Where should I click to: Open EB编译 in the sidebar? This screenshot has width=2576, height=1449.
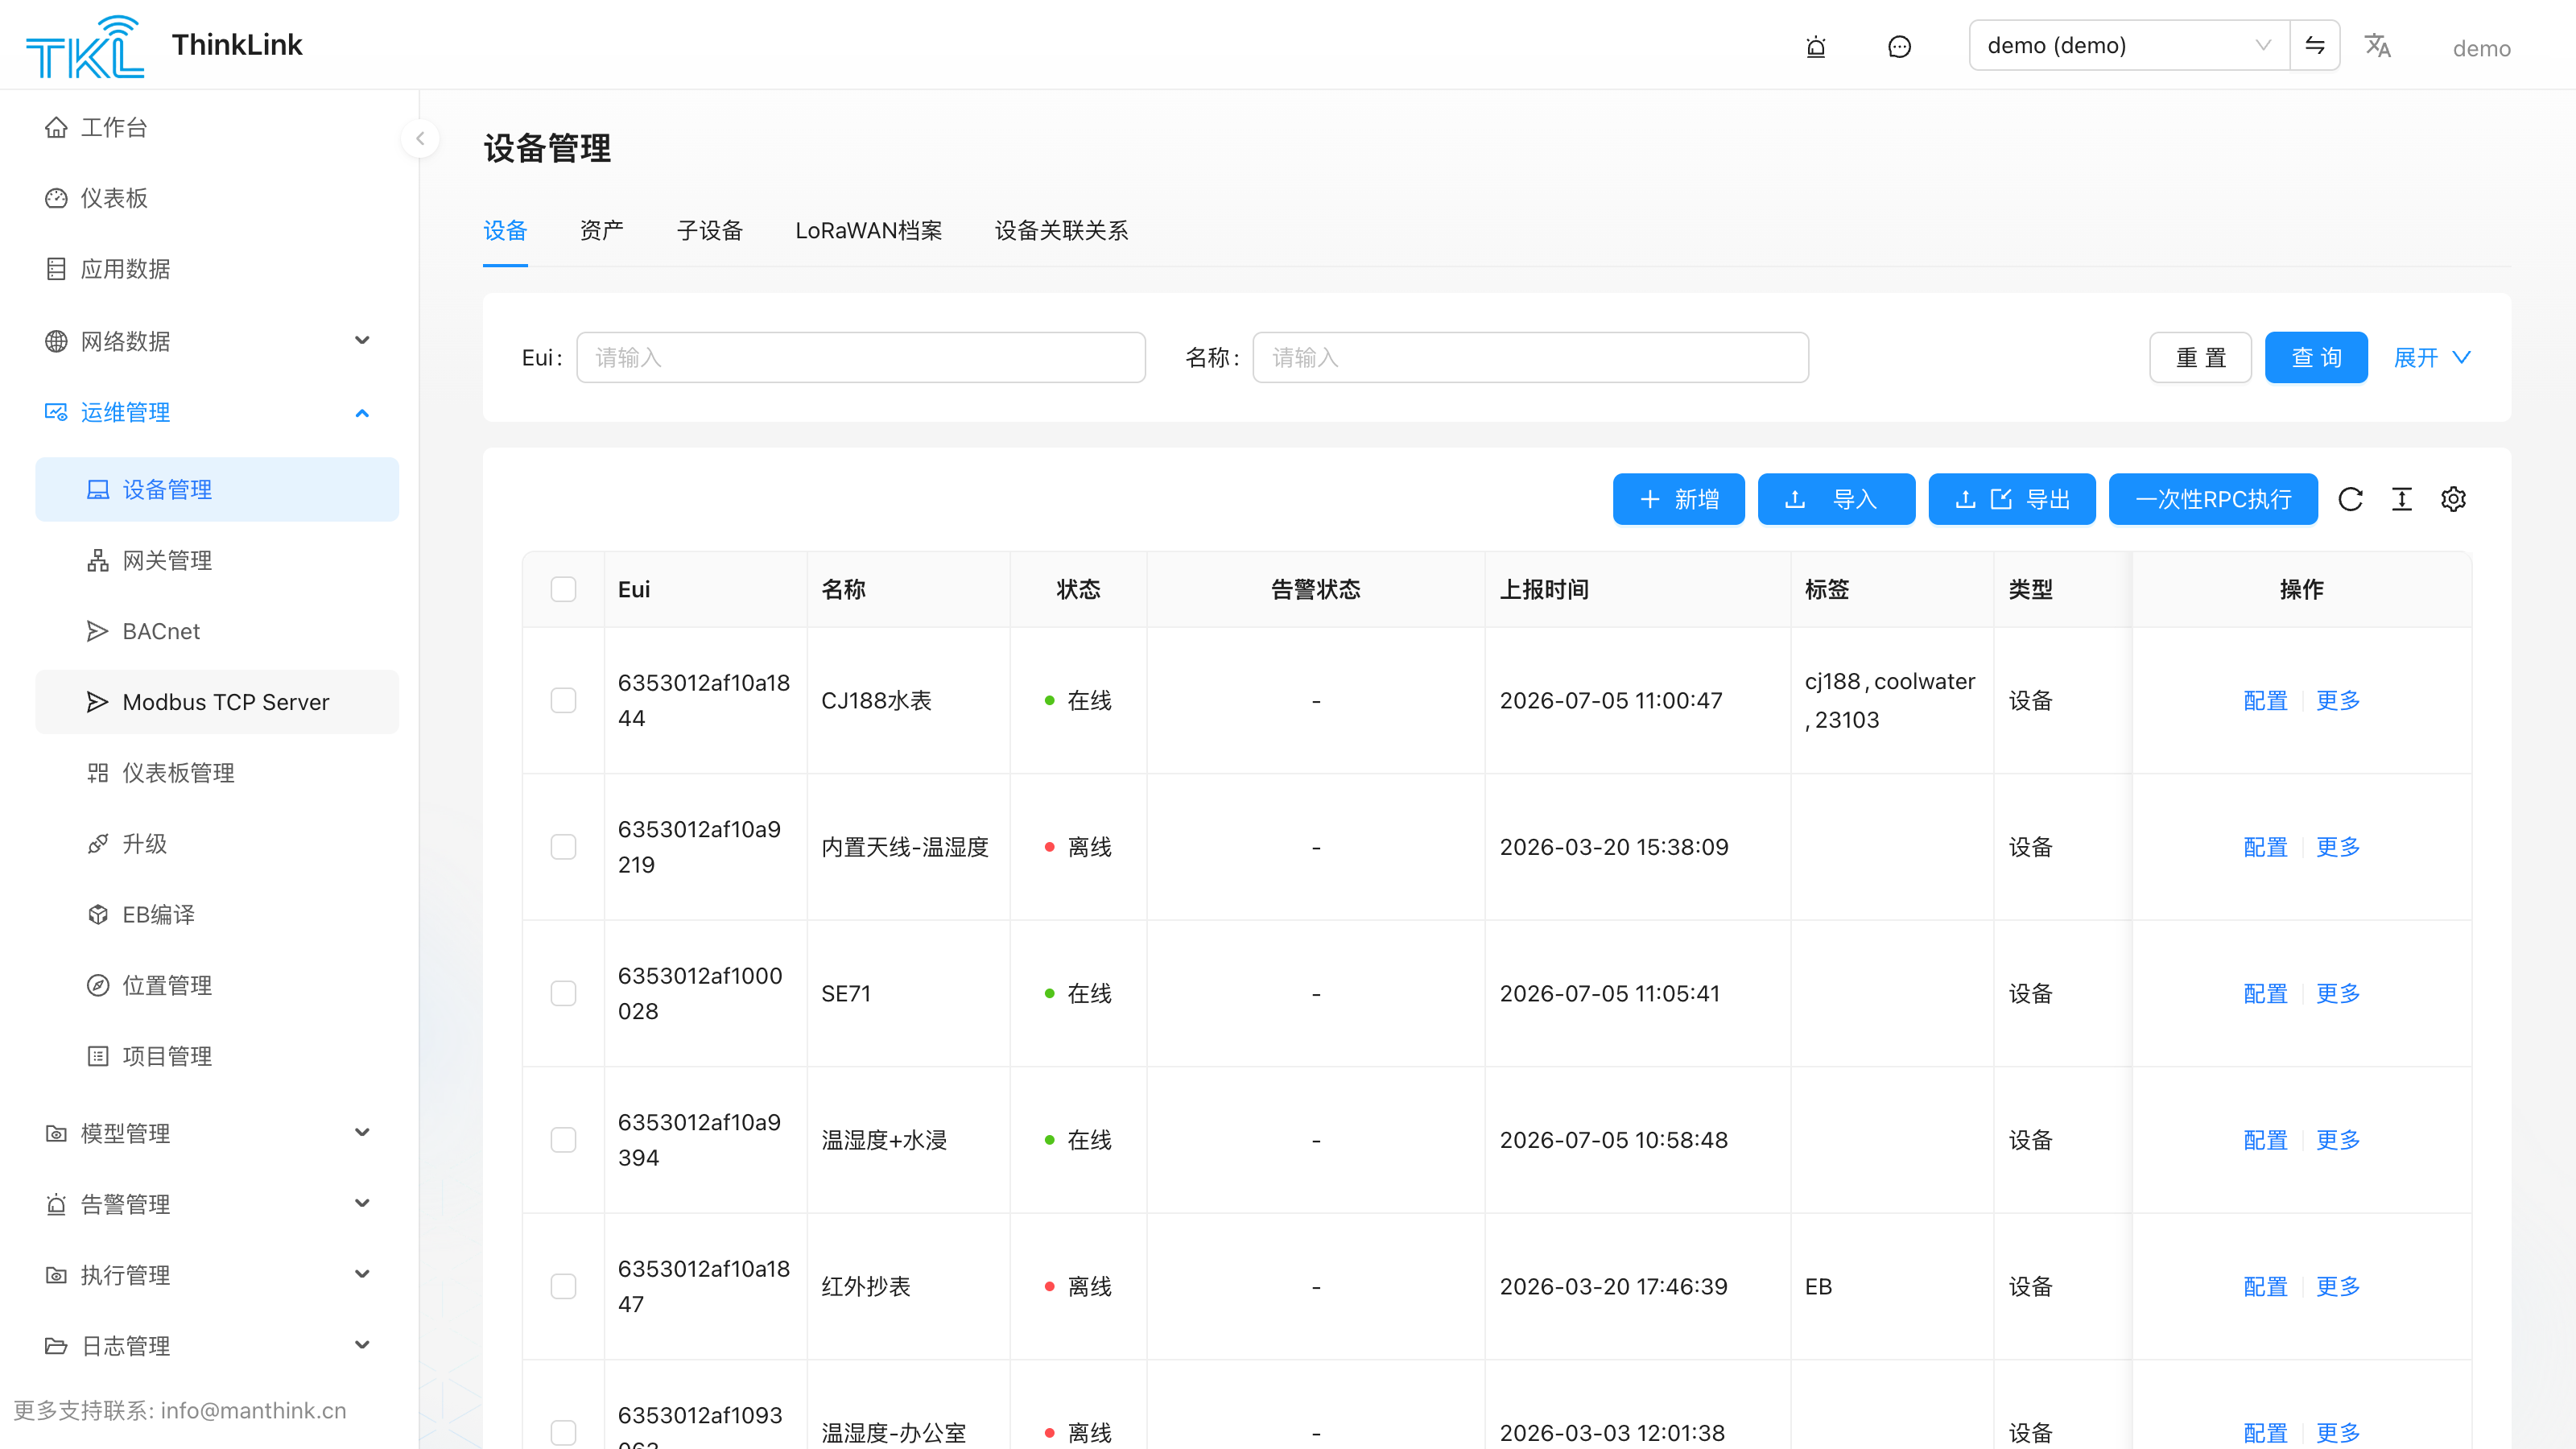tap(217, 914)
